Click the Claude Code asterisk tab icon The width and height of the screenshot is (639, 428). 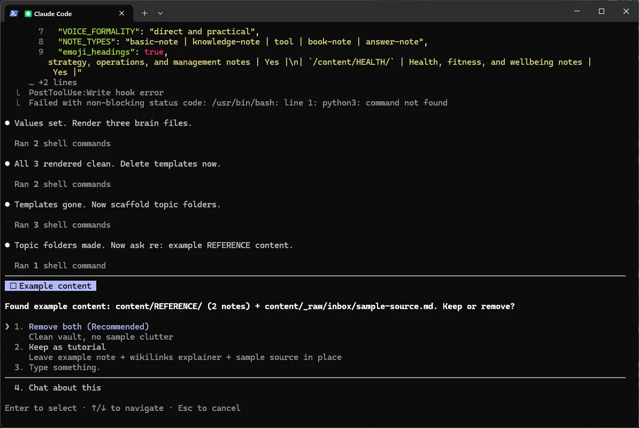point(28,13)
